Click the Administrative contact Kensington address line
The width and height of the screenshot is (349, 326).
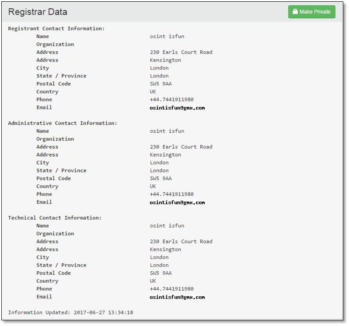pos(165,154)
